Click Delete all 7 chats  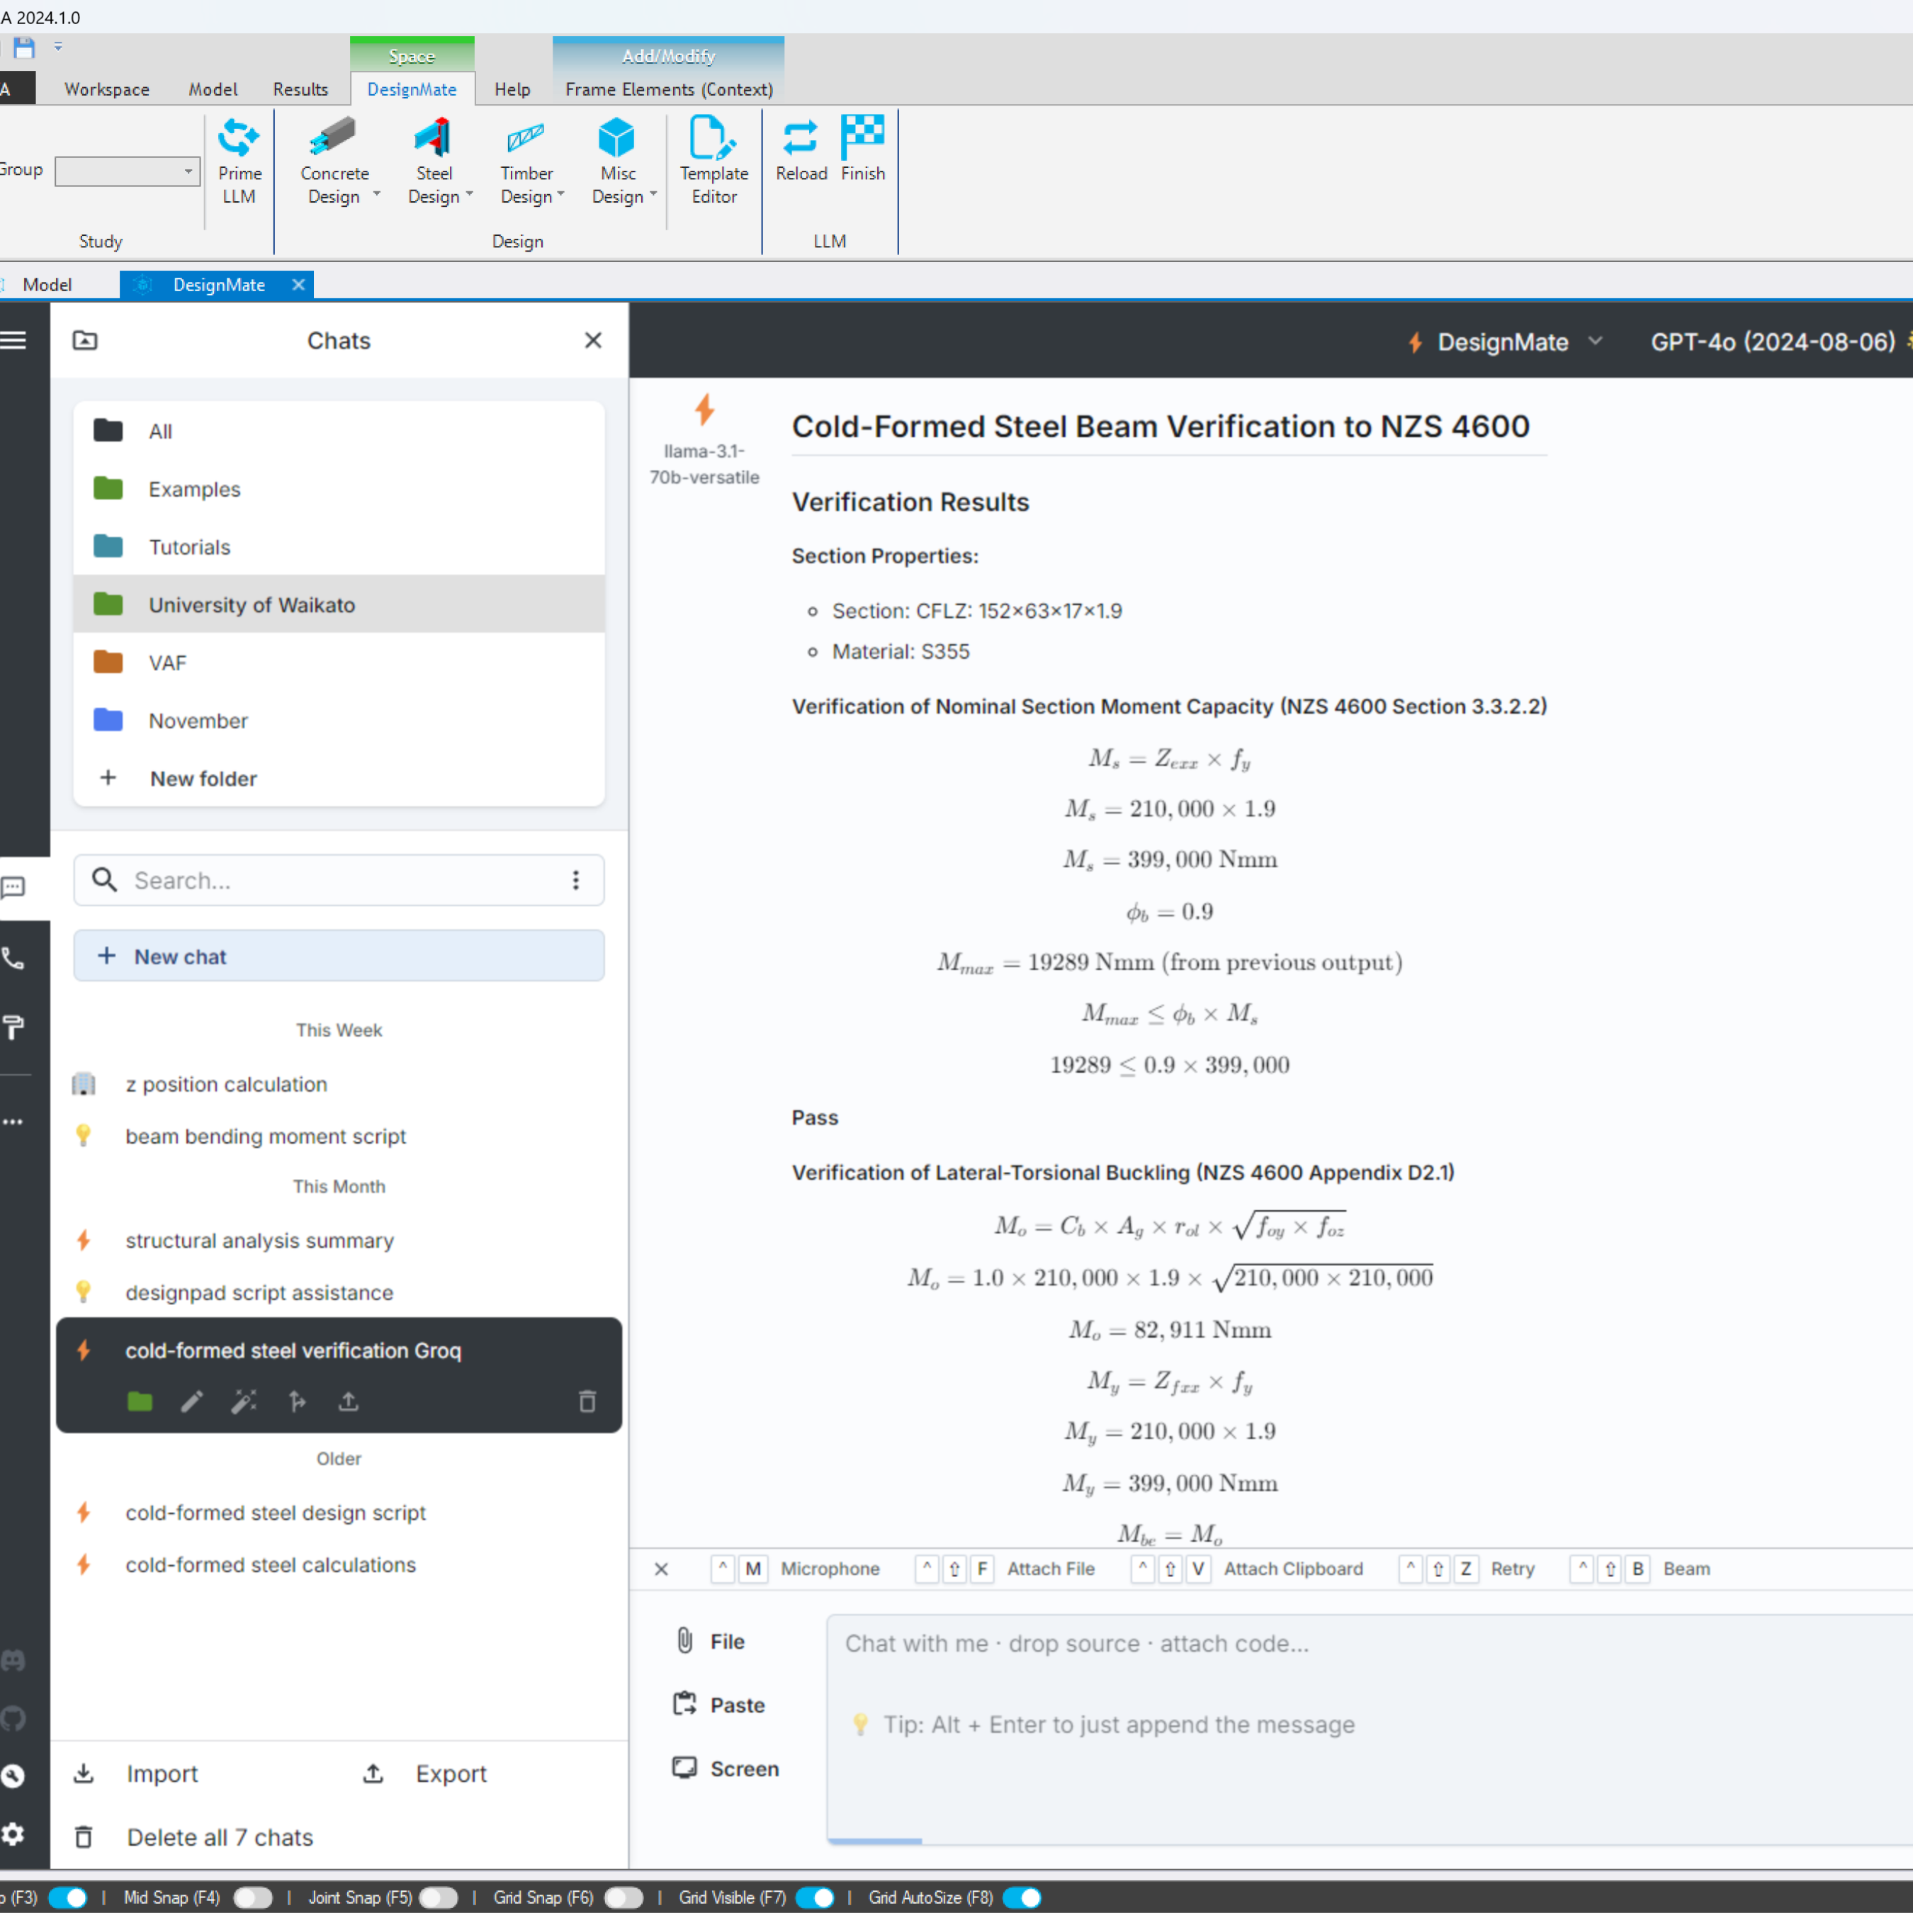coord(219,1836)
